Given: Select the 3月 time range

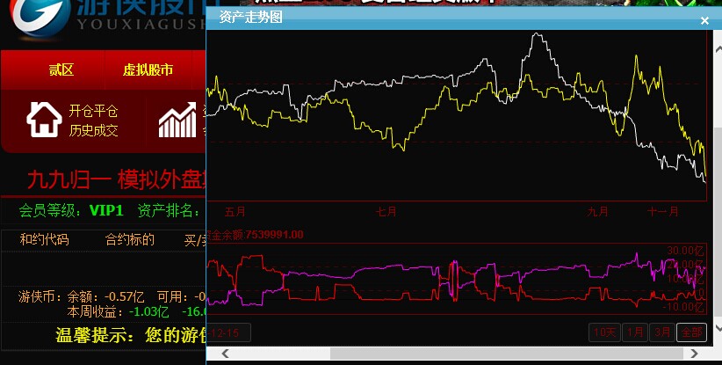Looking at the screenshot, I should coord(662,332).
